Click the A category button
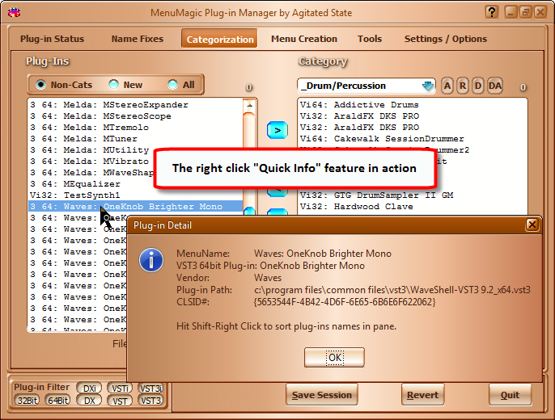The image size is (555, 420). [x=447, y=86]
